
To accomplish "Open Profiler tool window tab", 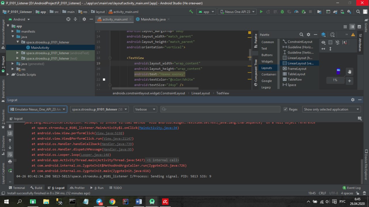I will point(77,188).
